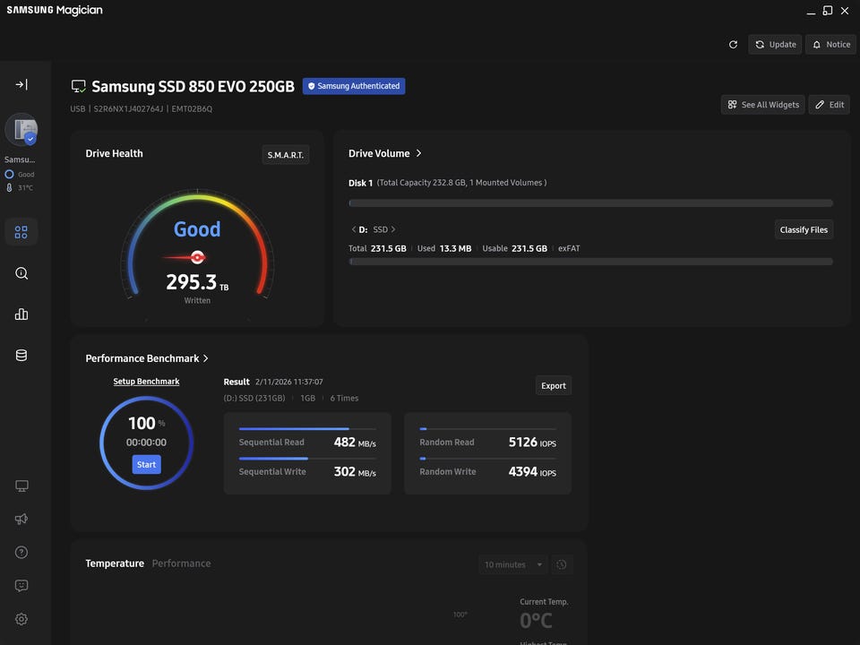
Task: Click the D: volume usage bar
Action: 590,262
